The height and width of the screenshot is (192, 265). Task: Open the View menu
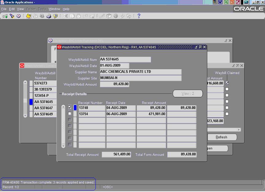pyautogui.click(x=21, y=9)
